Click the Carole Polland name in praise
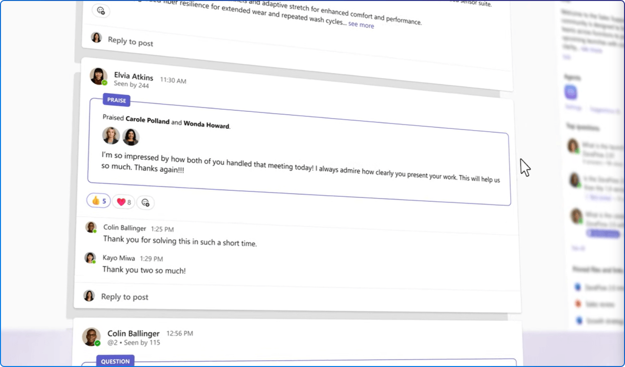 pyautogui.click(x=147, y=120)
